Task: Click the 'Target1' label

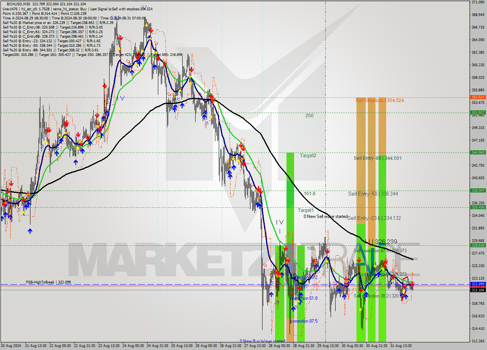Action: 306,210
